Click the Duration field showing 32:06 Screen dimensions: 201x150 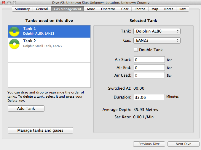[149, 97]
